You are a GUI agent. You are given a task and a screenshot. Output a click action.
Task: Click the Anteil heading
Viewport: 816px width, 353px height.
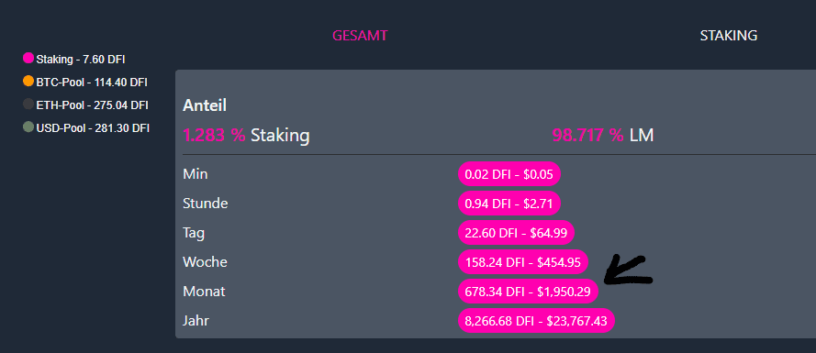click(205, 105)
